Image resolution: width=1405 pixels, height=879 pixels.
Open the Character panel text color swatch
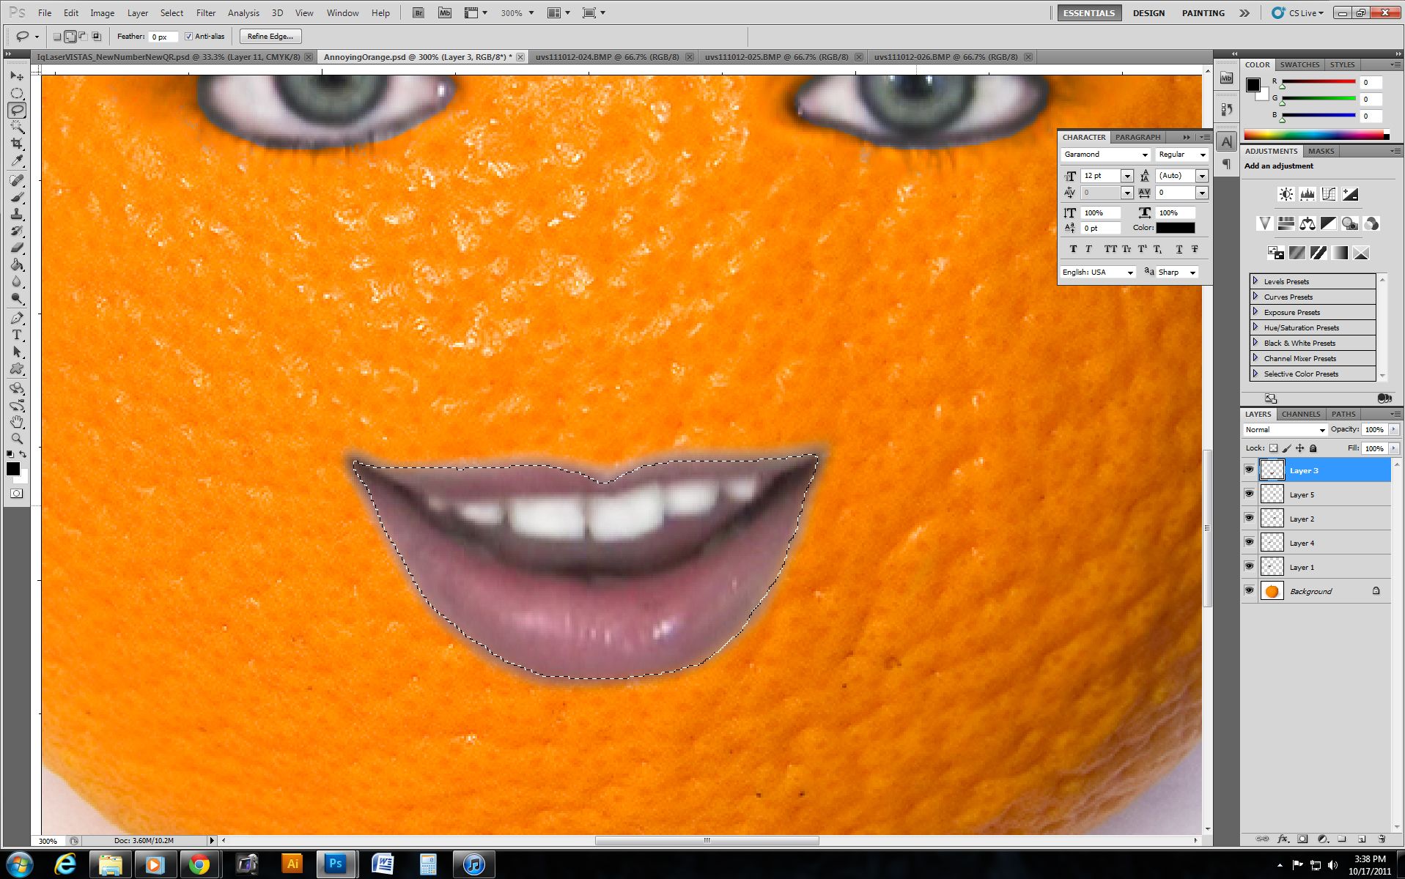(1176, 228)
